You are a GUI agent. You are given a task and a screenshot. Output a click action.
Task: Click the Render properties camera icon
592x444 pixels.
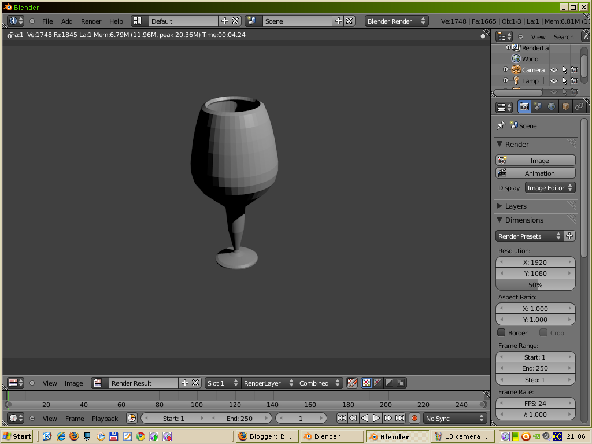pyautogui.click(x=524, y=106)
